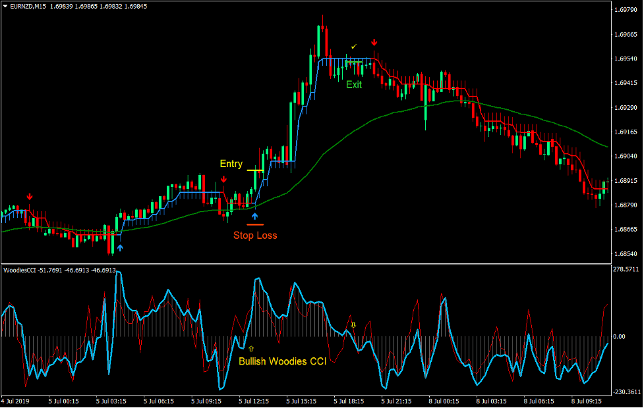Click the yellow check mark above the Exit label
The width and height of the screenshot is (644, 408).
pos(353,47)
